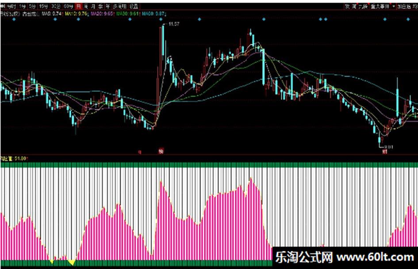418x269 pixels.
Task: Click the lone diamond marker mid-chart before the pair
Action: tap(264, 19)
